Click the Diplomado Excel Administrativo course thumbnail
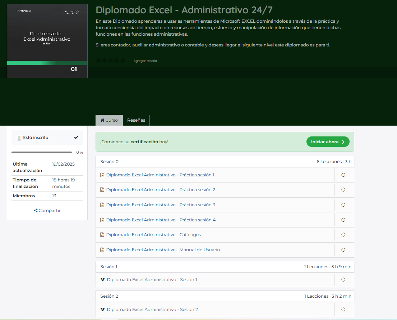Screen dimensions: 397x320 tap(47, 41)
